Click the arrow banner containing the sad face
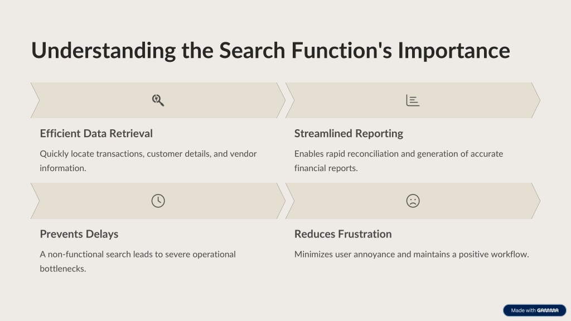The image size is (571, 321). coord(413,201)
